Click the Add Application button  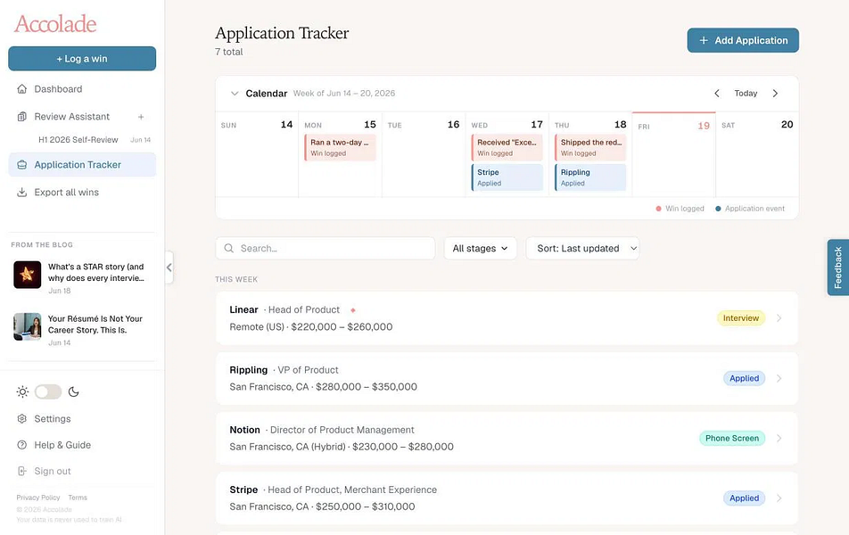[x=743, y=41]
